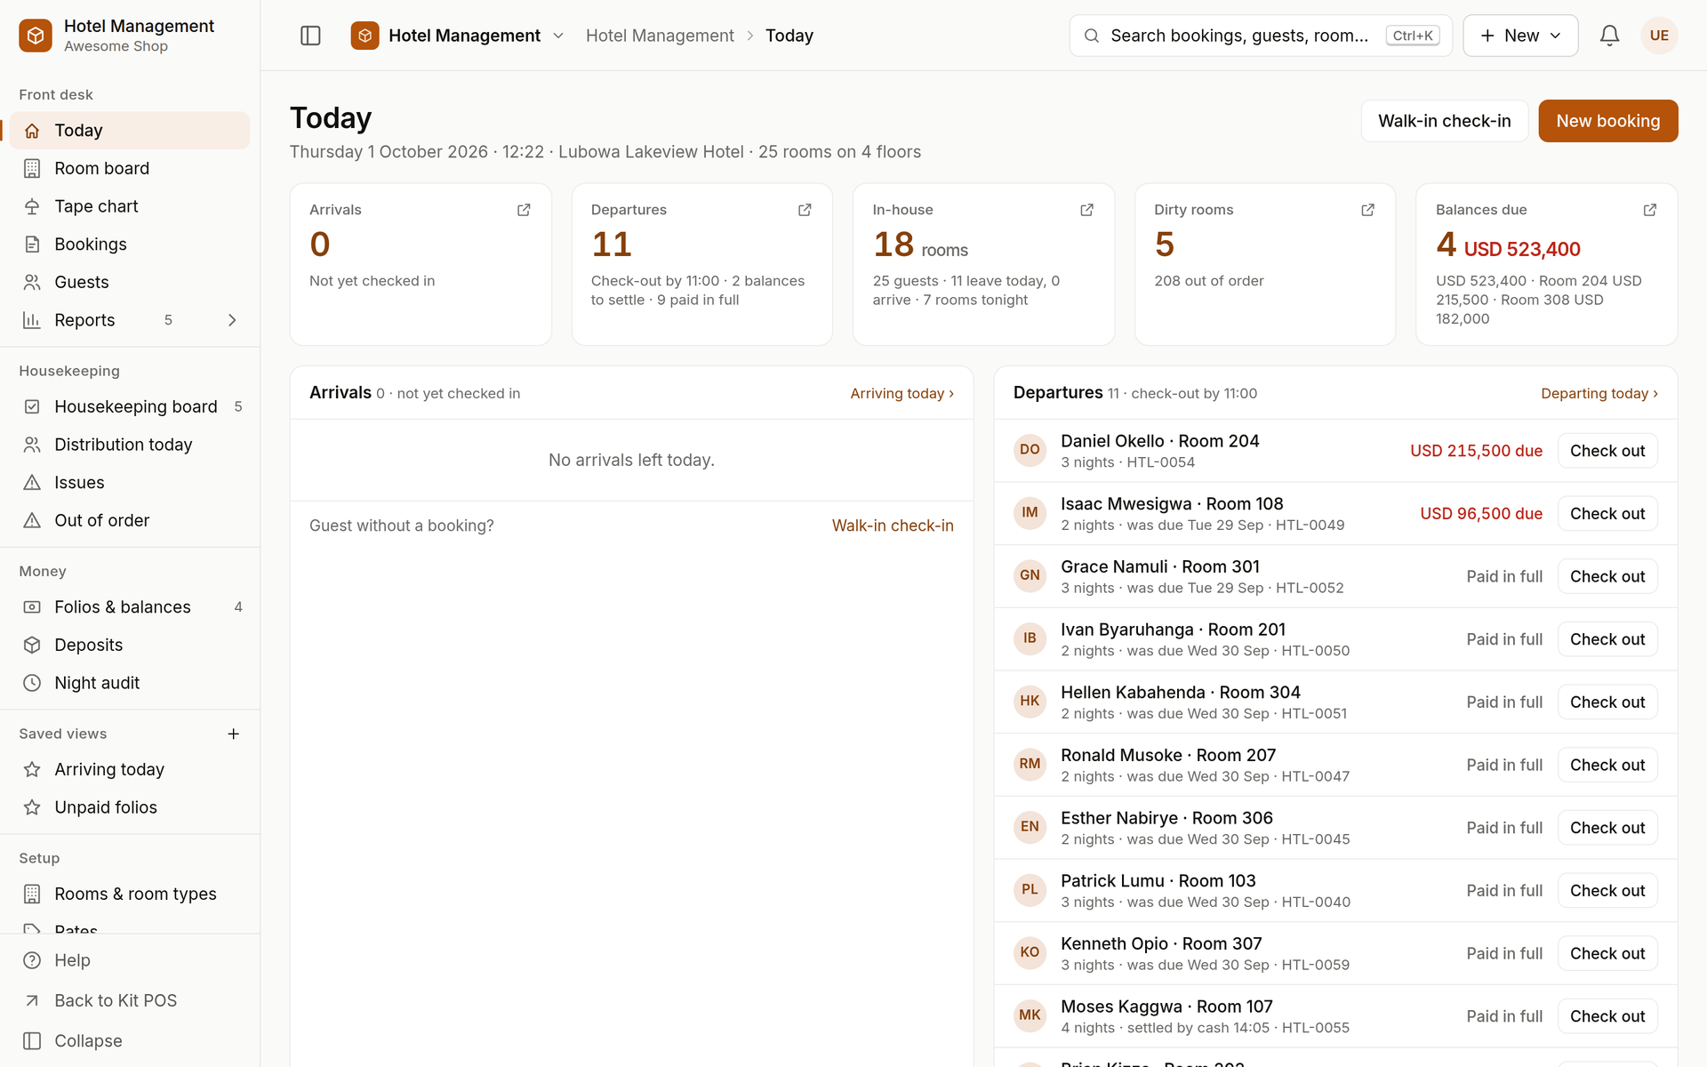Focus the search bookings field
The height and width of the screenshot is (1067, 1707).
point(1260,36)
